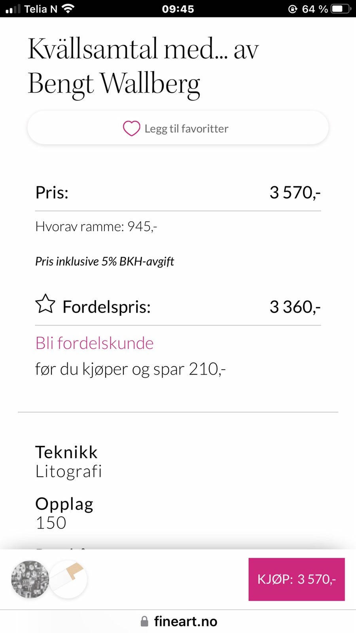Tap the padlock icon beside fineart.no
Screen dimensions: 356x633
tap(144, 621)
